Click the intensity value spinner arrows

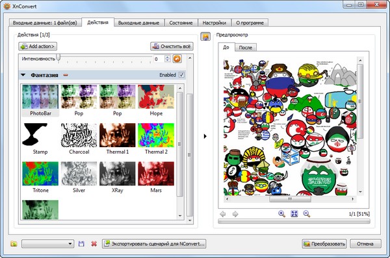pyautogui.click(x=168, y=59)
